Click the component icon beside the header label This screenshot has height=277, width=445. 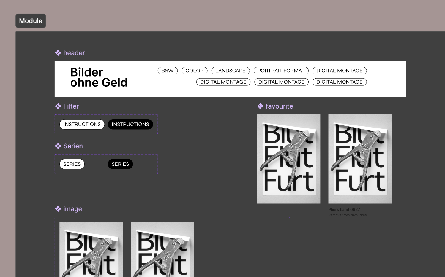point(58,53)
